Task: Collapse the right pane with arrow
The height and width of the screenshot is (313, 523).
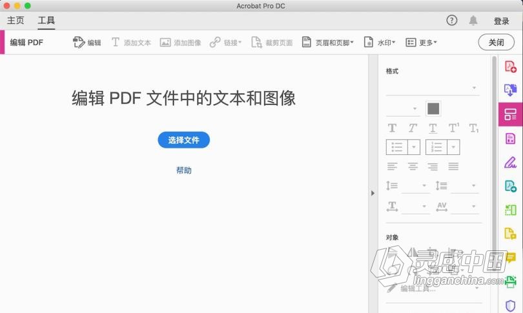Action: [x=373, y=193]
